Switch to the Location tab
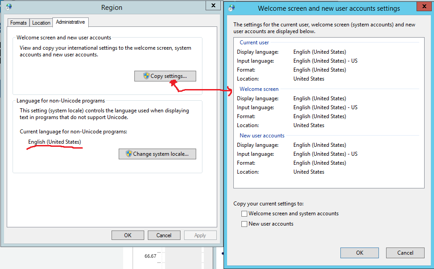The height and width of the screenshot is (269, 434). pos(41,23)
